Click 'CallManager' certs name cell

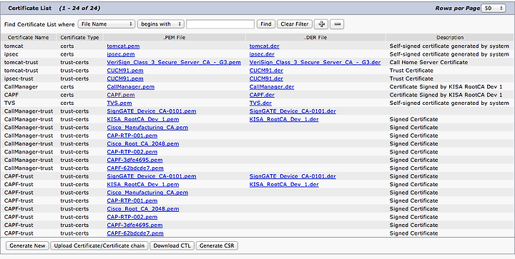pos(21,87)
